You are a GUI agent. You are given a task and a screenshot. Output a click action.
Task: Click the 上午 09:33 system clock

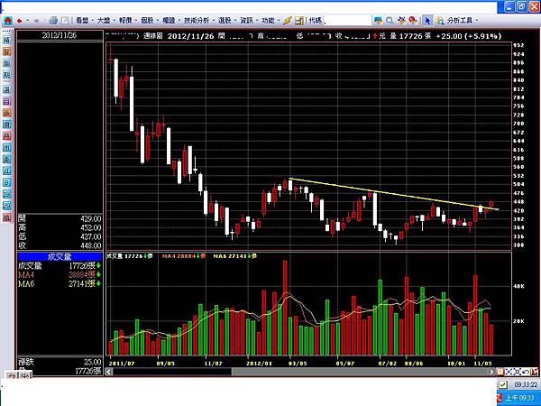(520, 398)
